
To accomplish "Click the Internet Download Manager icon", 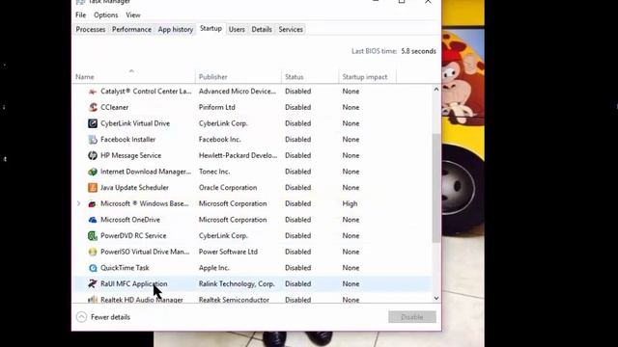I will point(93,172).
